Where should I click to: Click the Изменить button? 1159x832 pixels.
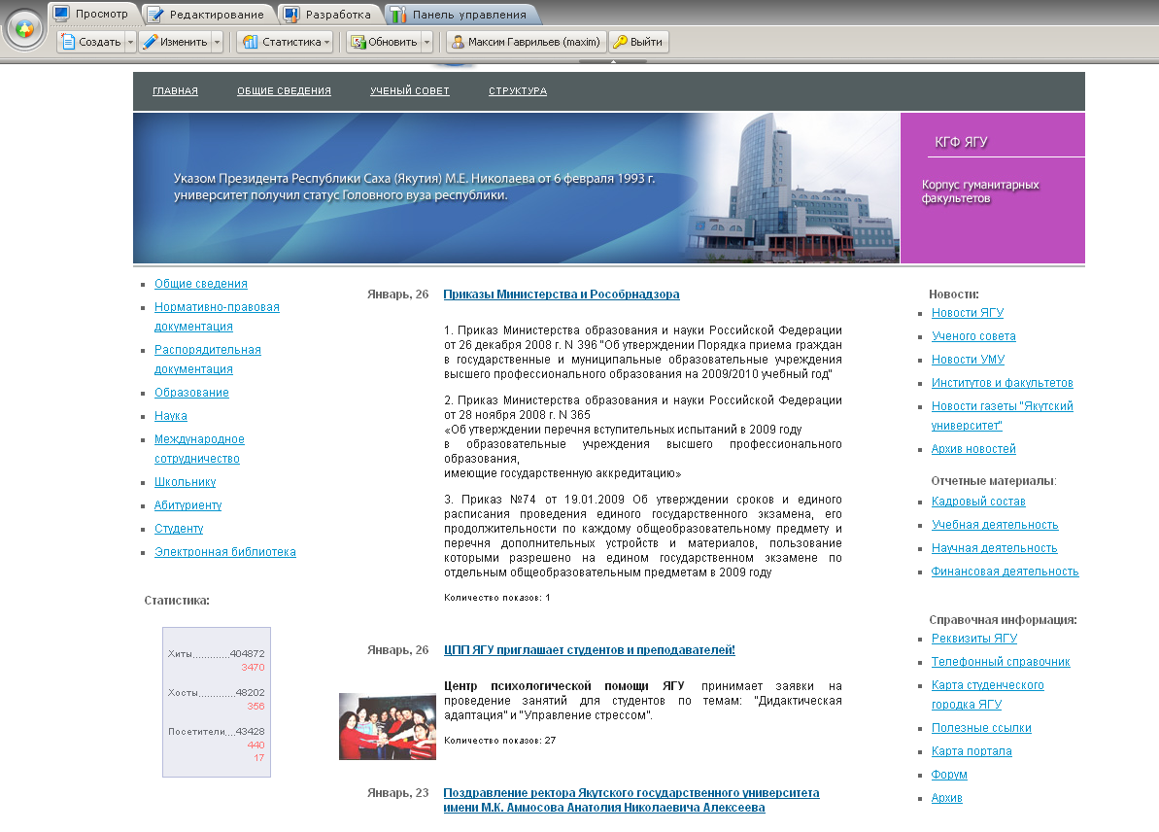pos(175,42)
